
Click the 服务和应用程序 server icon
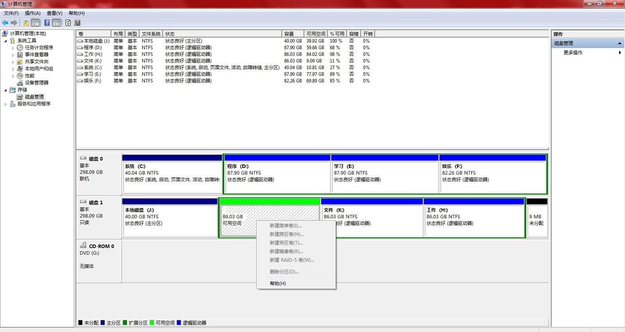[12, 104]
